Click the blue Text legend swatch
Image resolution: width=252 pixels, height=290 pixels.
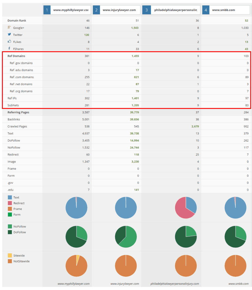pos(10,197)
